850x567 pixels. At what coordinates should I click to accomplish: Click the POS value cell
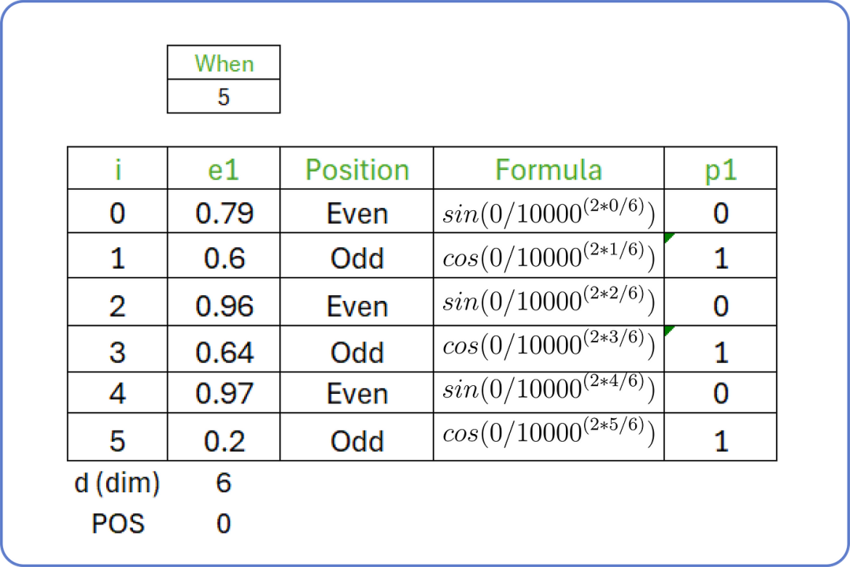pos(224,524)
